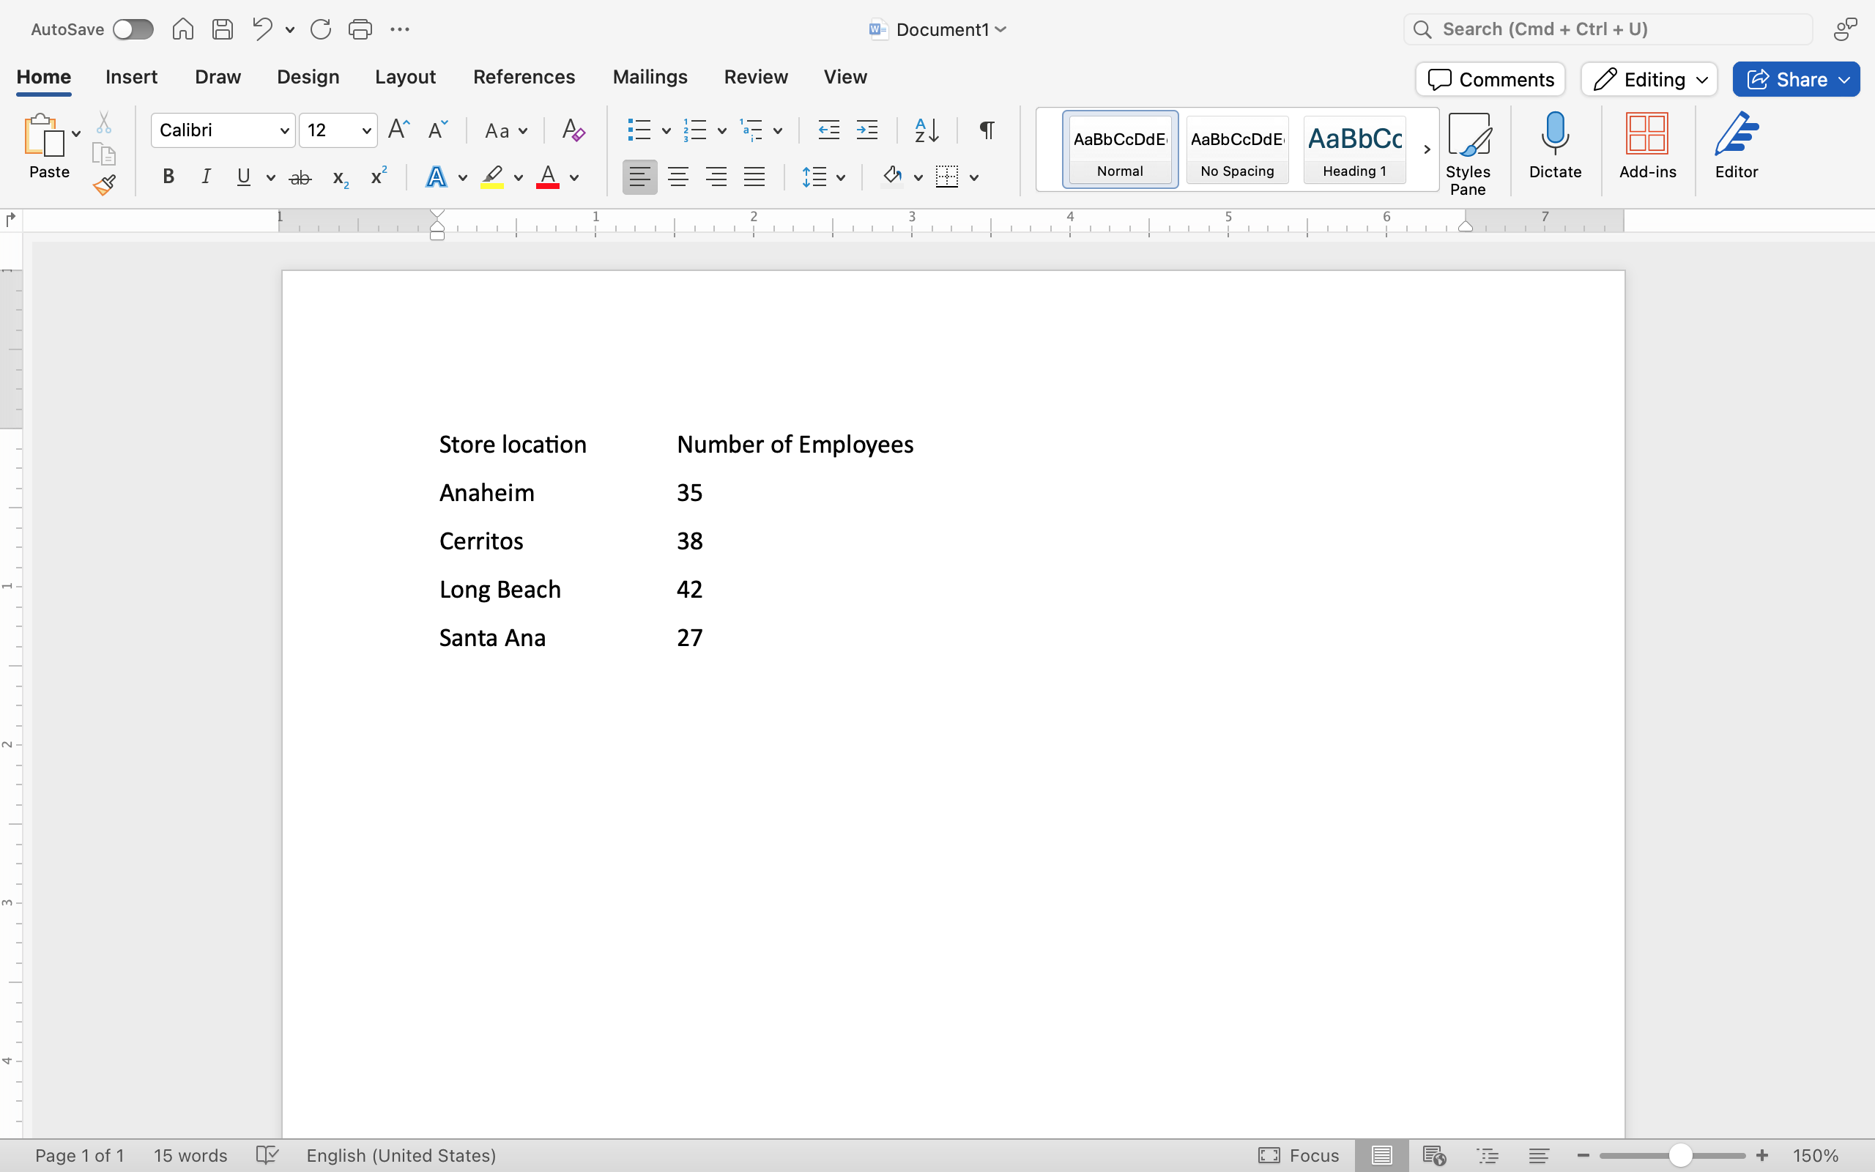
Task: Open the Styles Pane
Action: 1469,154
